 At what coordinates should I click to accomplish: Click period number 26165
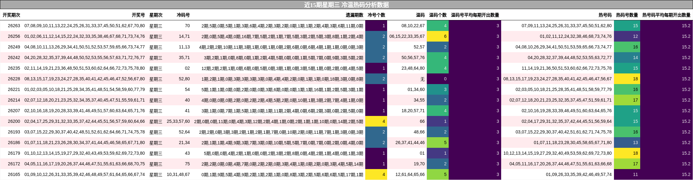pos(14,174)
